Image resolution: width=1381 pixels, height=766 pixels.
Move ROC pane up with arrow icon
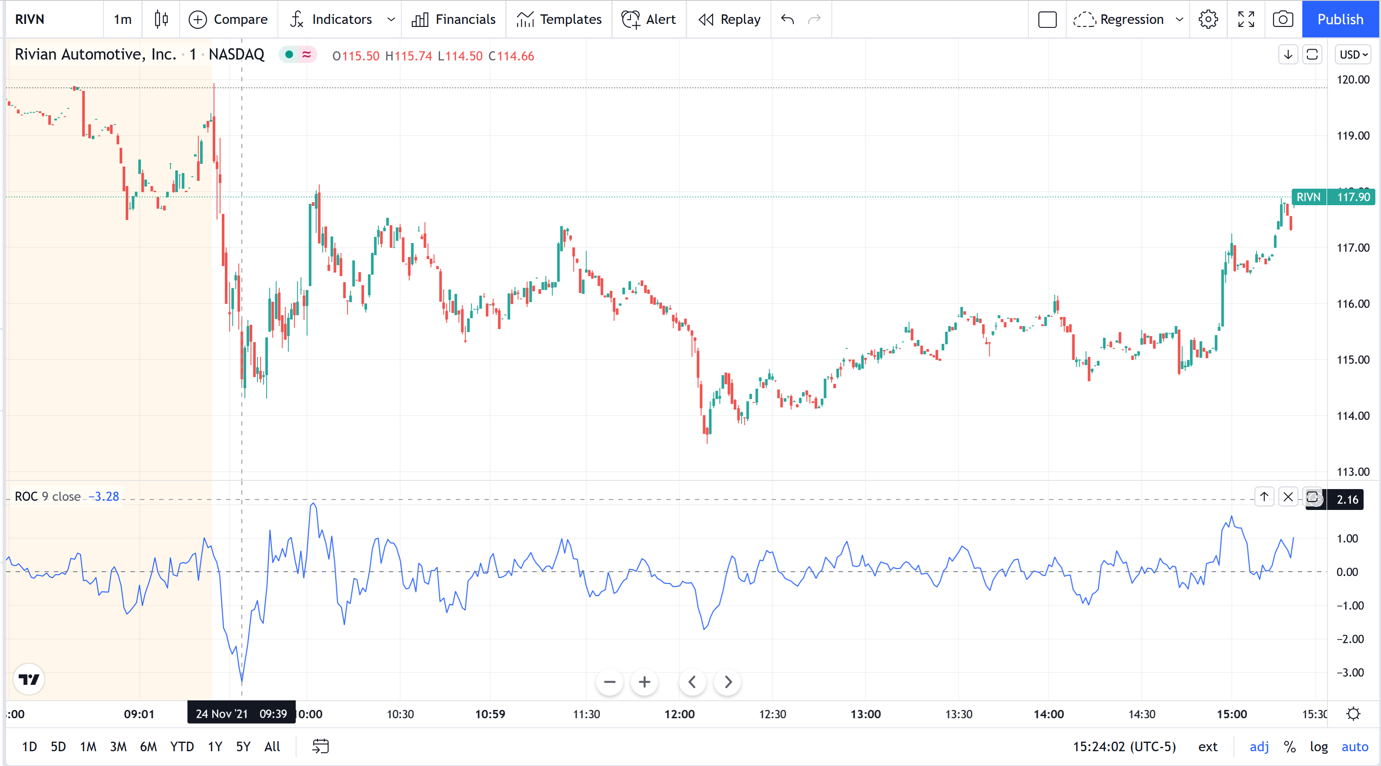(x=1264, y=496)
